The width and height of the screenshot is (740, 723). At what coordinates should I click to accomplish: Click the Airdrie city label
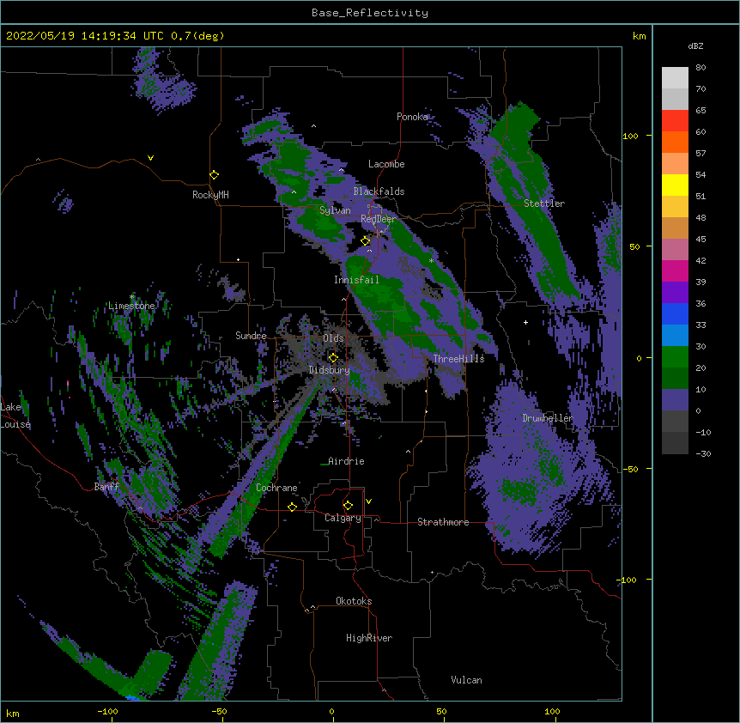pos(346,461)
